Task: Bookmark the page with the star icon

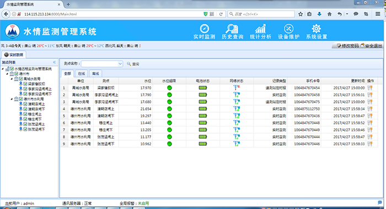Action: 301,14
